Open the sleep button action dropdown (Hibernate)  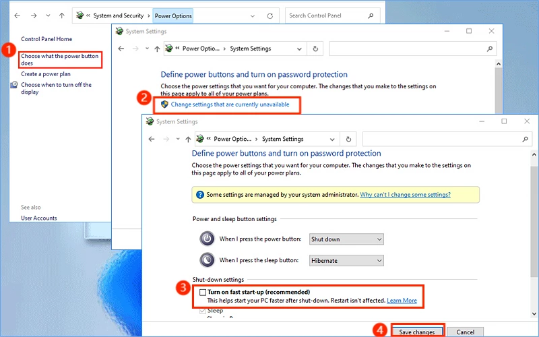346,260
